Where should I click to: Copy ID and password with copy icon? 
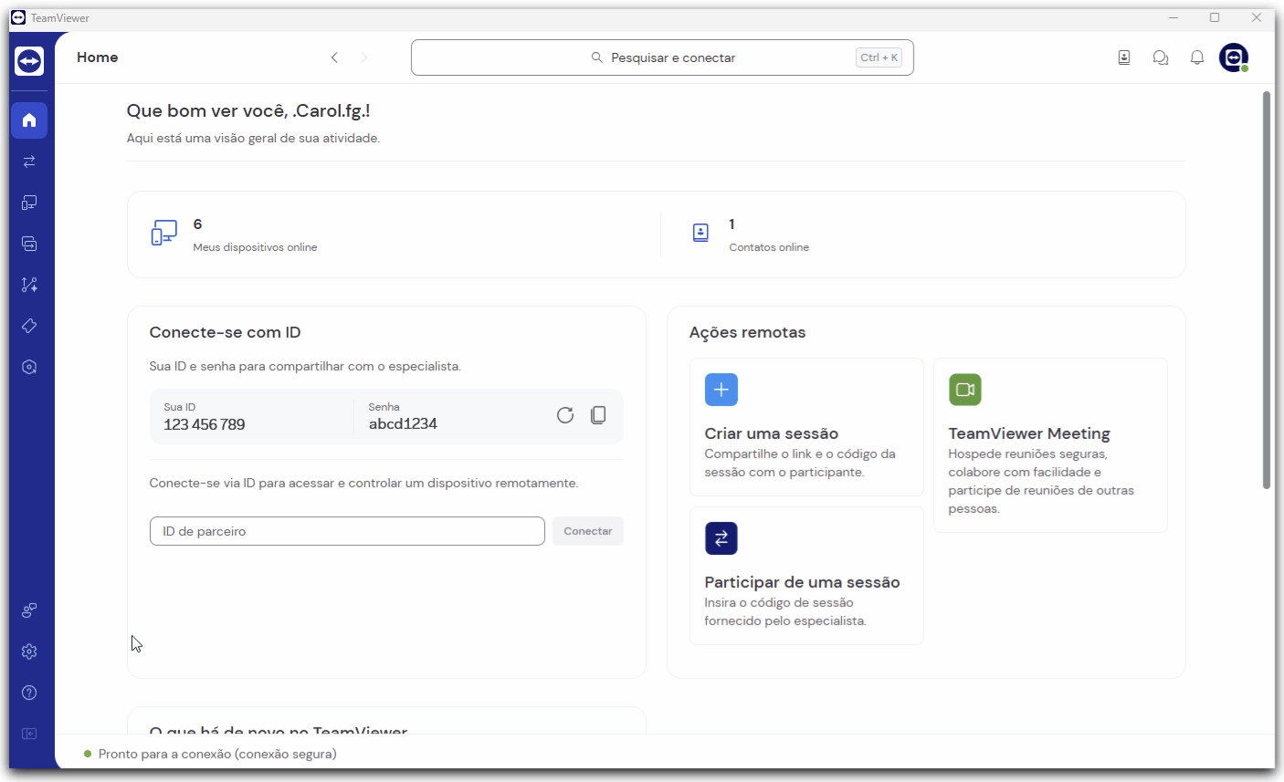(598, 415)
